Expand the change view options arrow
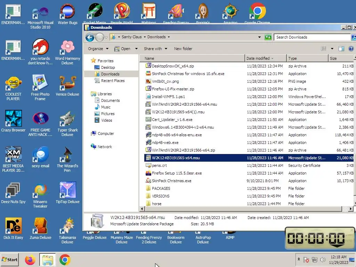Image resolution: width=356 pixels, height=267 pixels. (x=332, y=49)
